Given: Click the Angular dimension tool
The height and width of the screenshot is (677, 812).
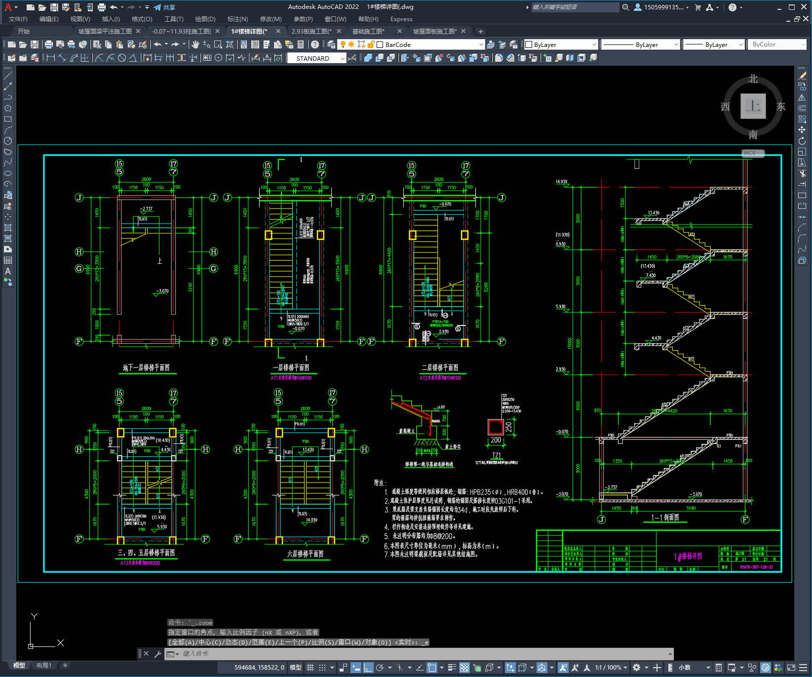Looking at the screenshot, I should tap(133, 58).
